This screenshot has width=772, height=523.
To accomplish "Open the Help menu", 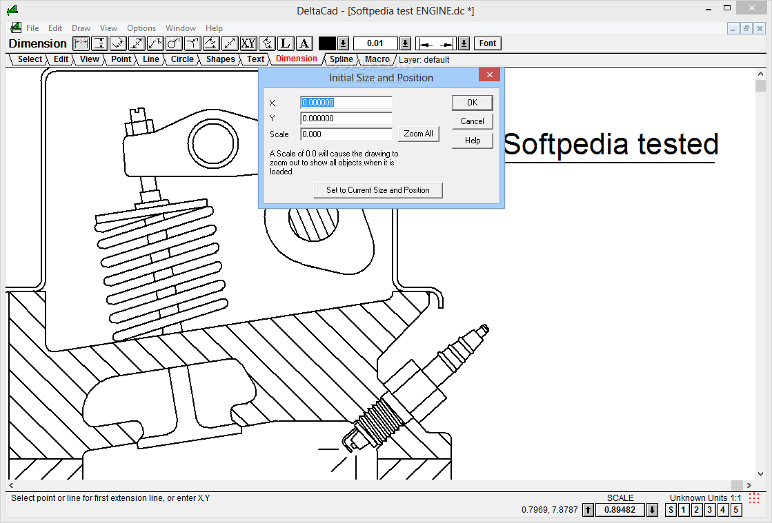I will click(x=214, y=28).
